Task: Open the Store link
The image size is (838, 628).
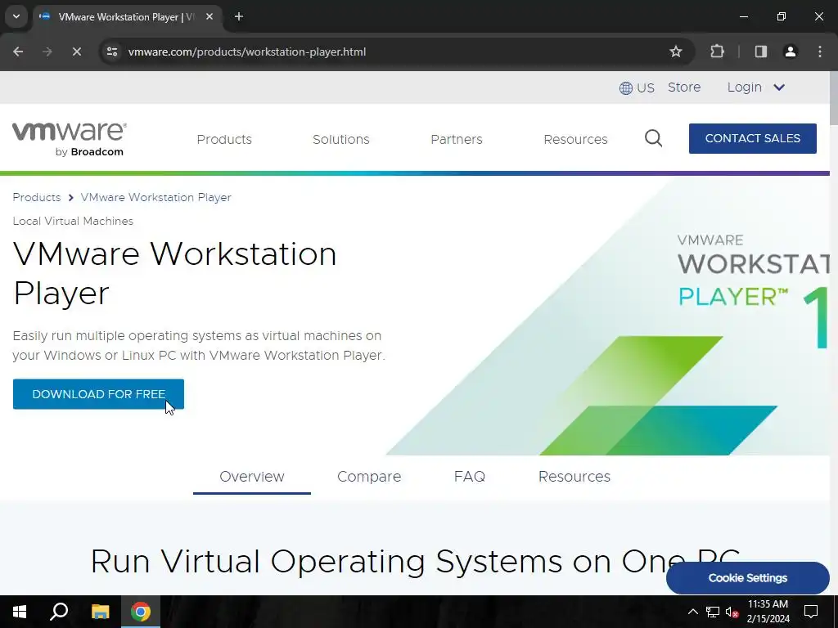Action: 683,87
